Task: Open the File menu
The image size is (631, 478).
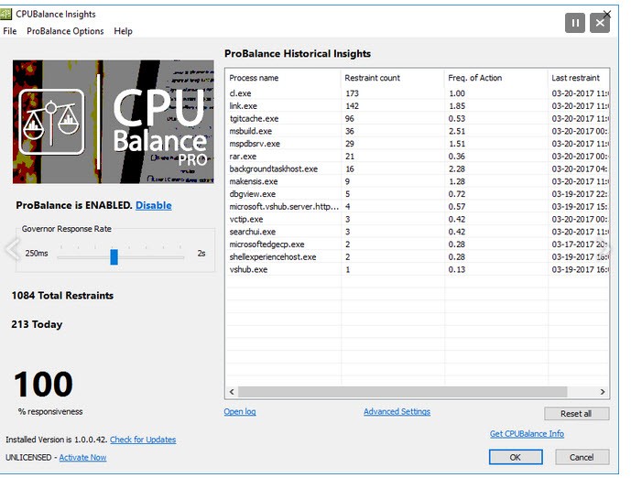Action: [10, 31]
